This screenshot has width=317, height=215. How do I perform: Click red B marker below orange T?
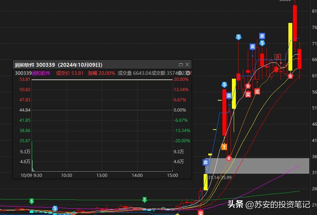[229, 158]
